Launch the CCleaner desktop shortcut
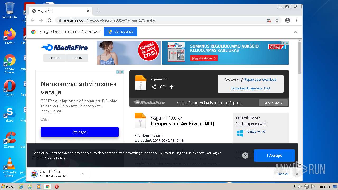 click(10, 140)
